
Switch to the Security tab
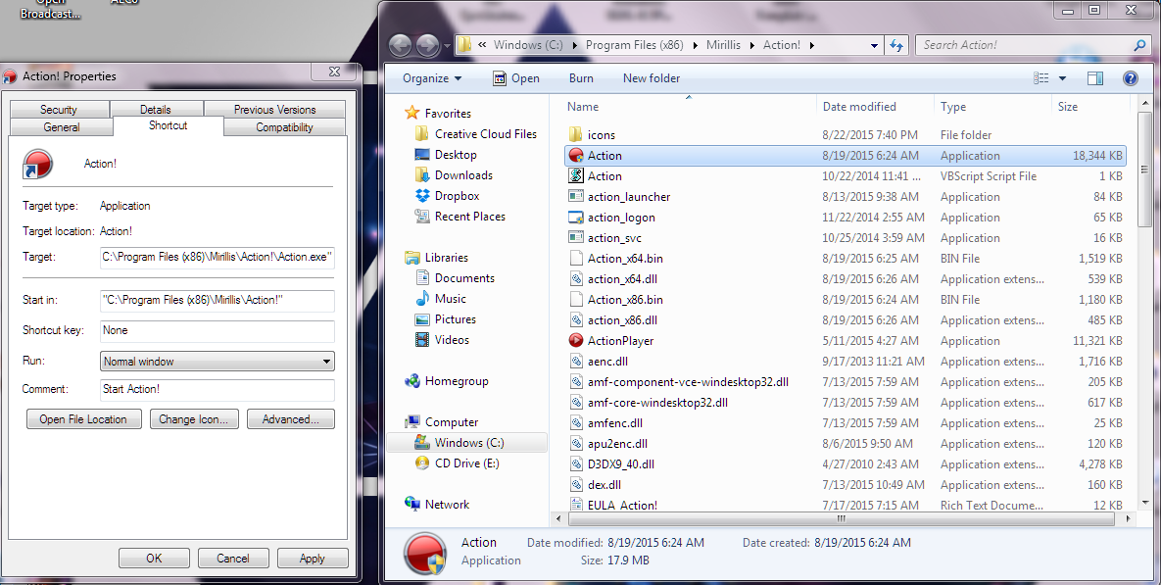pos(59,109)
